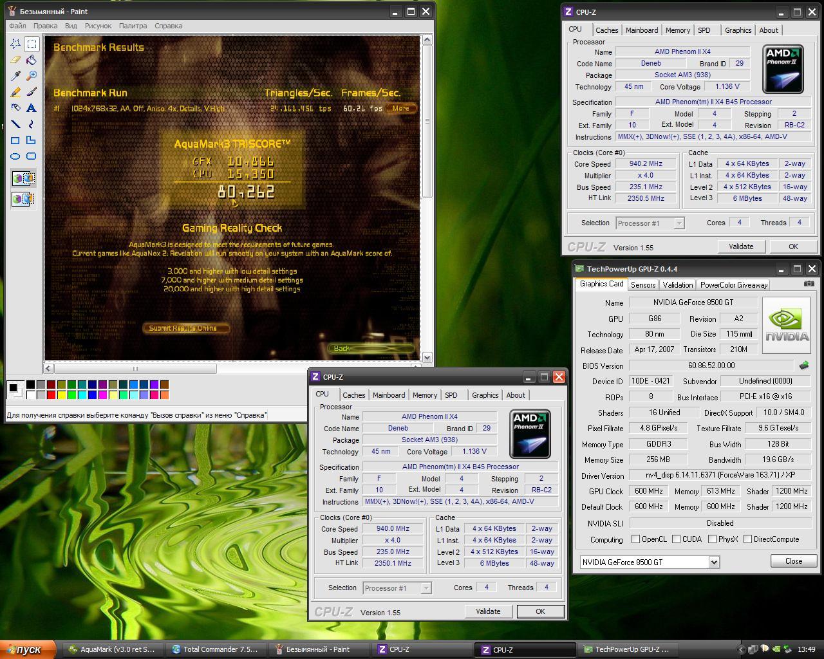The height and width of the screenshot is (659, 824).
Task: Open the Справка menu in Paint
Action: 168,26
